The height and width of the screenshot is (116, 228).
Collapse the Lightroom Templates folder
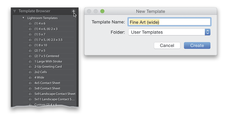coord(23,18)
